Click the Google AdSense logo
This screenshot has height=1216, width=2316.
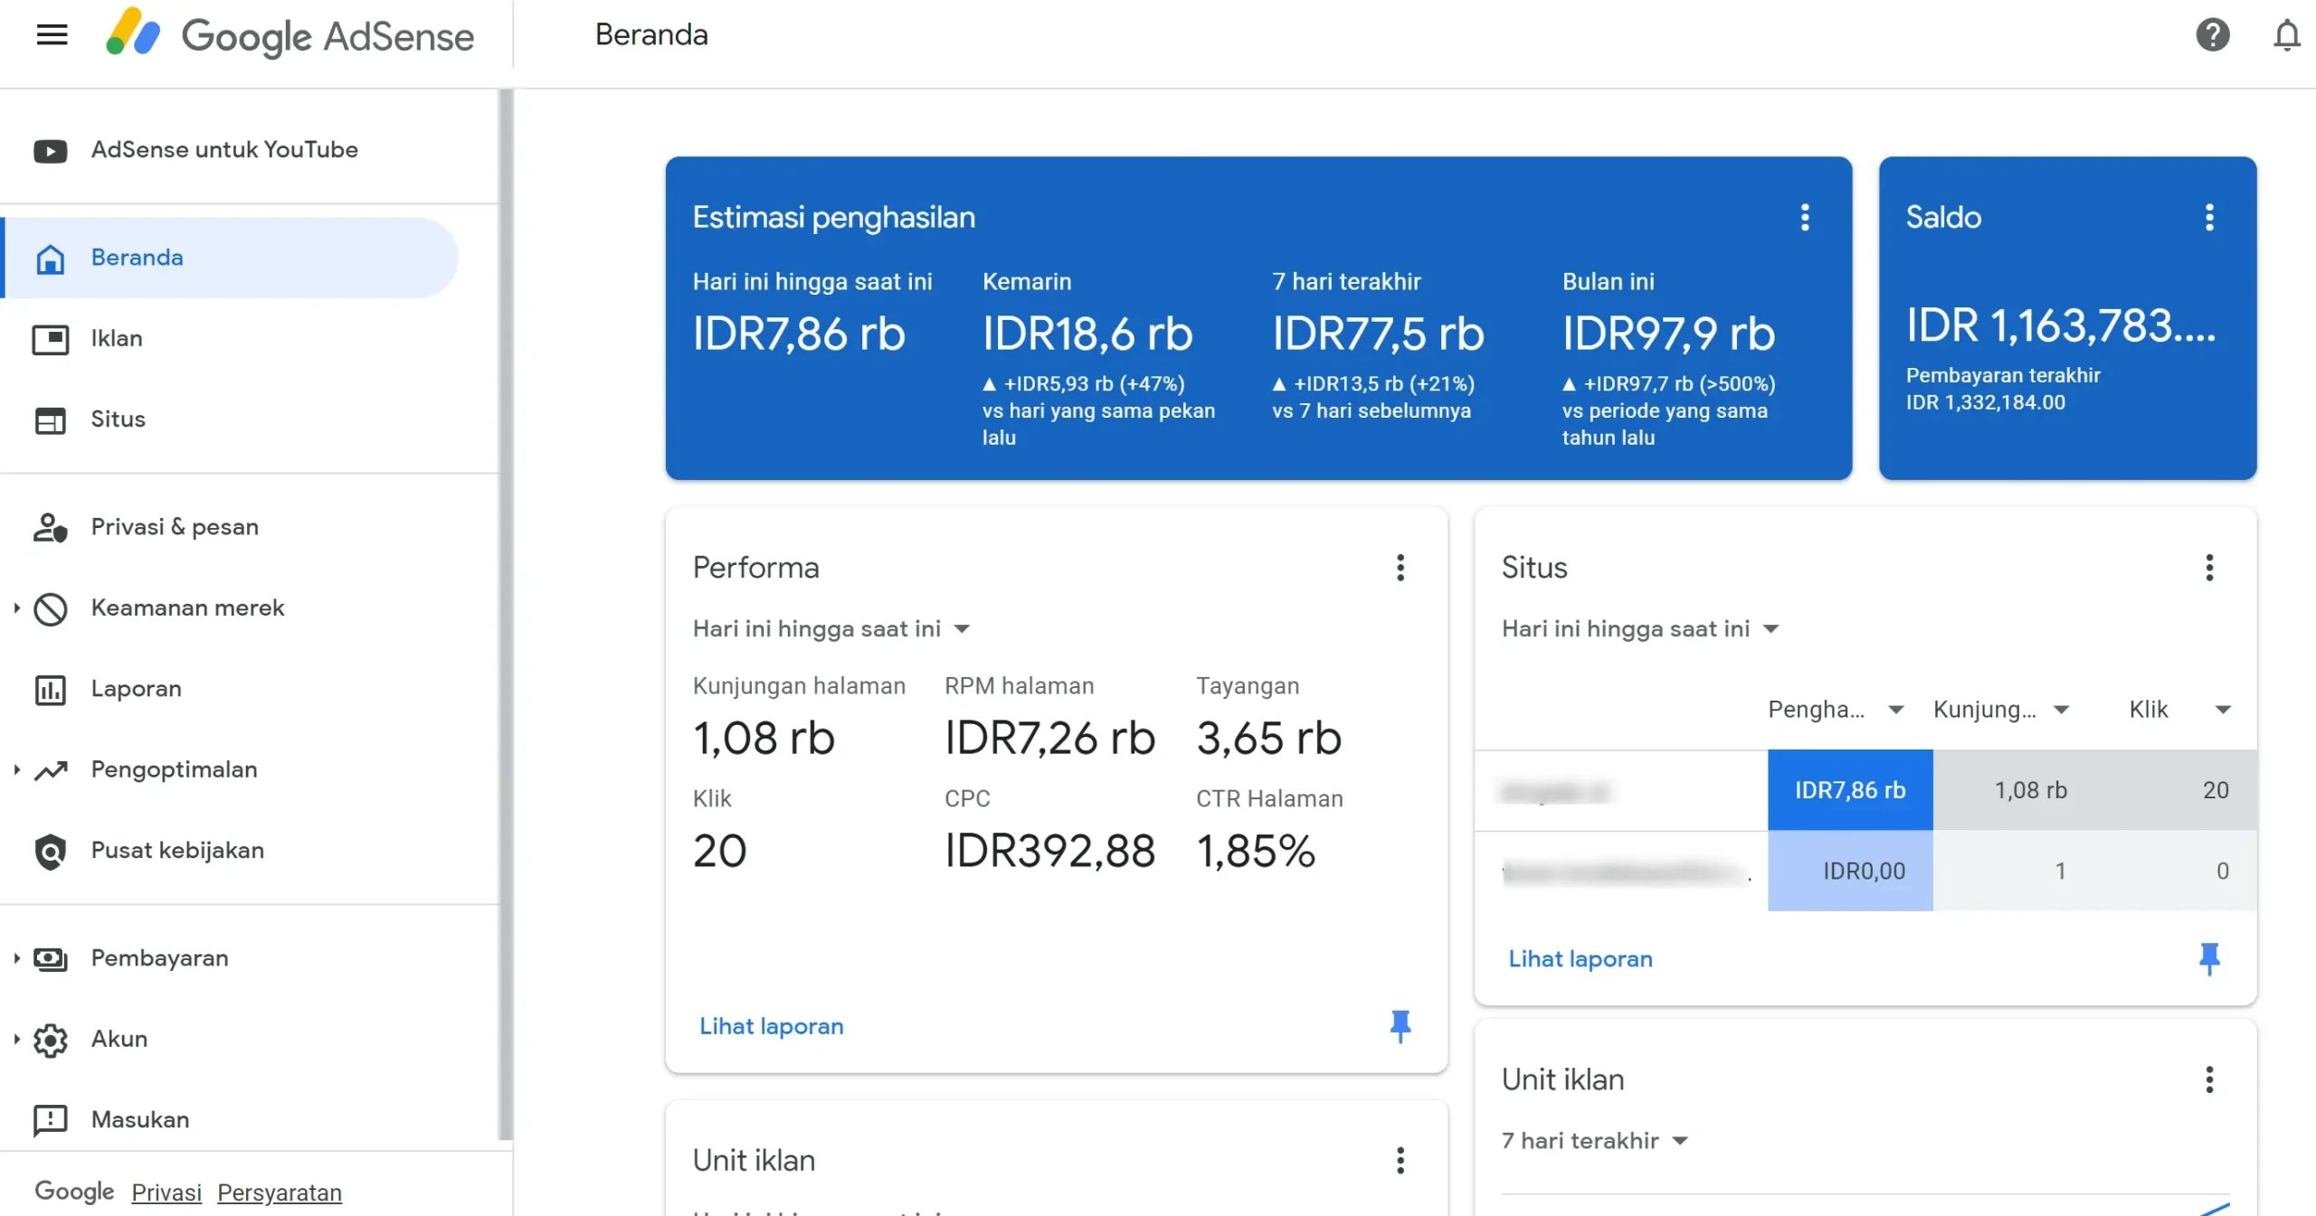coord(289,34)
